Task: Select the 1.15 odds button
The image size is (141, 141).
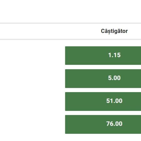Action: pyautogui.click(x=103, y=55)
